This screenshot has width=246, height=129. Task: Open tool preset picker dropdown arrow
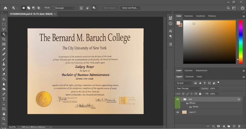pos(17,8)
